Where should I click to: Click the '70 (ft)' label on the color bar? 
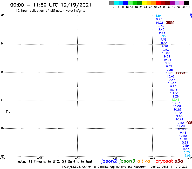(186, 7)
